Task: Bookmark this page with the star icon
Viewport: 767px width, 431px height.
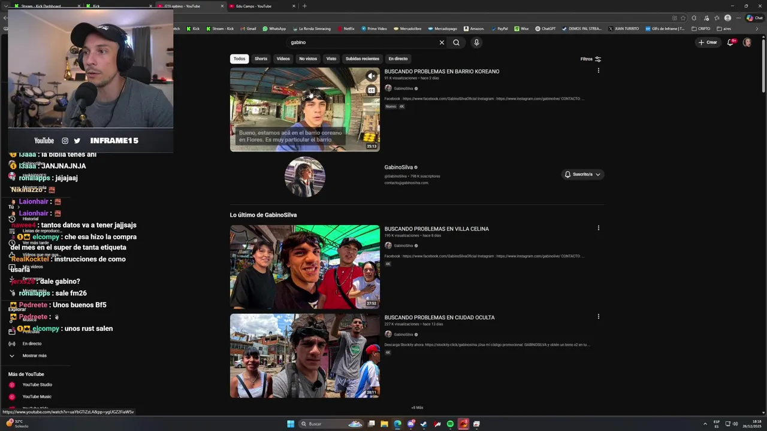Action: pos(683,18)
